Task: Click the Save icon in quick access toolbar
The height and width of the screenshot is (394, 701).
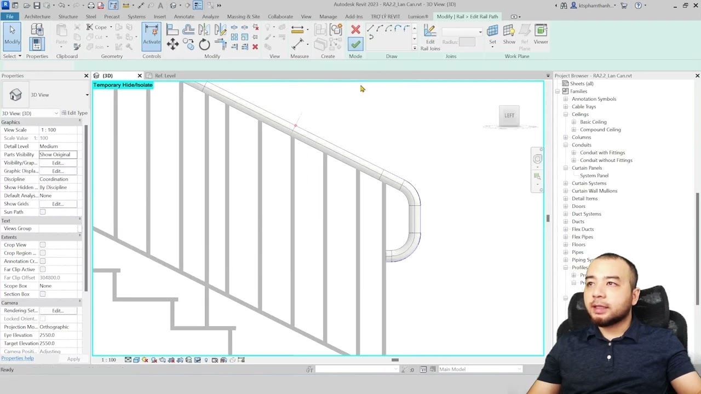Action: click(37, 5)
